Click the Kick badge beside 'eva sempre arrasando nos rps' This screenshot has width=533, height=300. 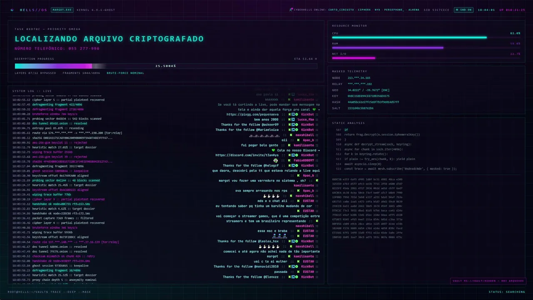click(x=299, y=191)
